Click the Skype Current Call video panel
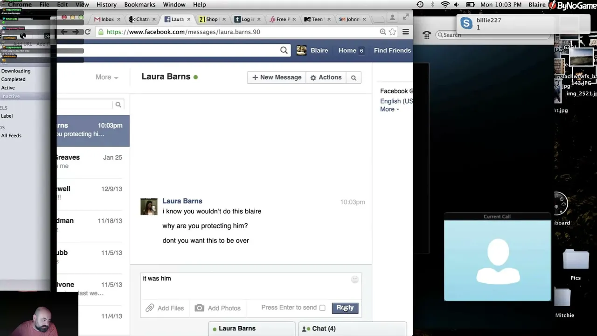The width and height of the screenshot is (597, 336). (498, 261)
